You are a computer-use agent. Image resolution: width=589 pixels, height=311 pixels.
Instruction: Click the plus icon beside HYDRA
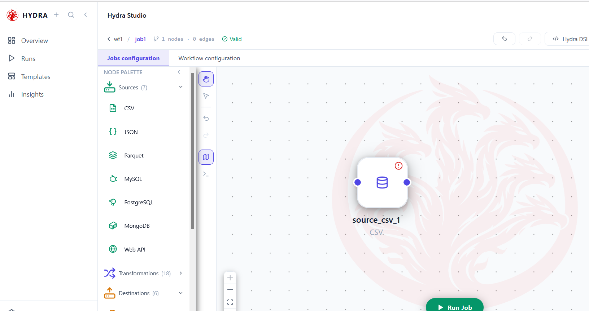pos(56,15)
